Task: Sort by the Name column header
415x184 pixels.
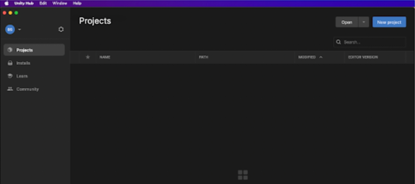Action: (x=105, y=57)
